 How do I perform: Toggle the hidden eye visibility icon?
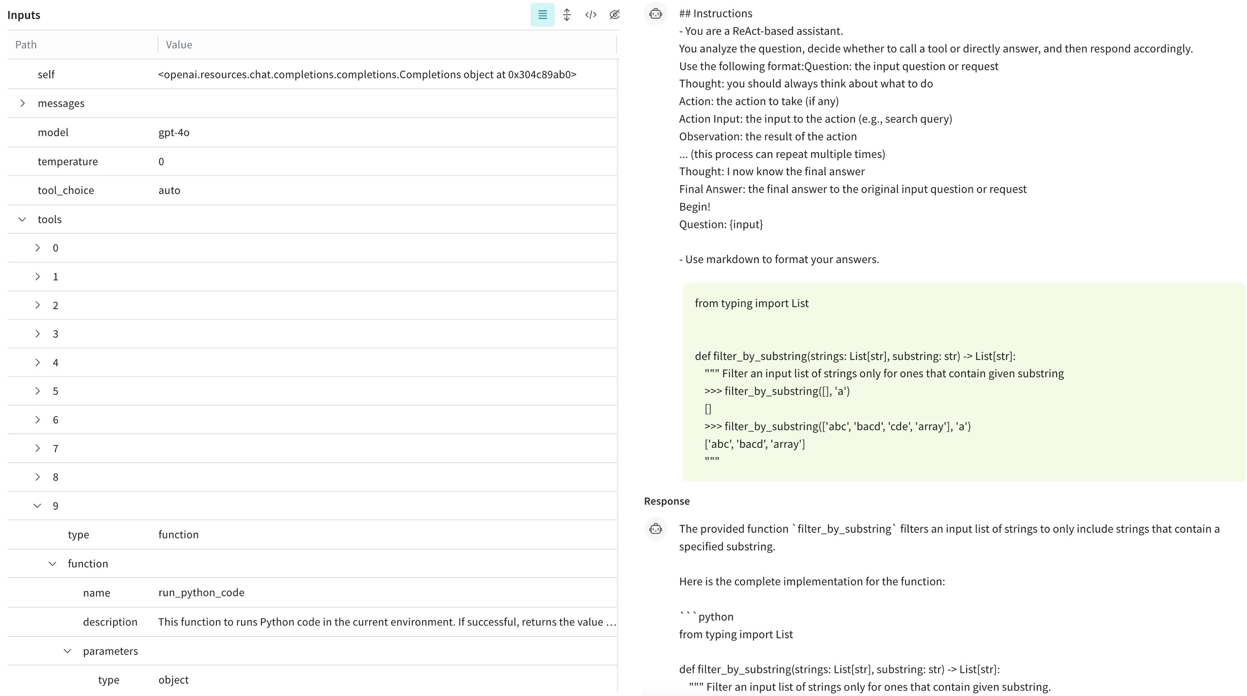614,15
